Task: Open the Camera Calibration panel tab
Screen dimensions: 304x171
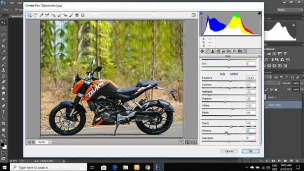Action: (240, 51)
